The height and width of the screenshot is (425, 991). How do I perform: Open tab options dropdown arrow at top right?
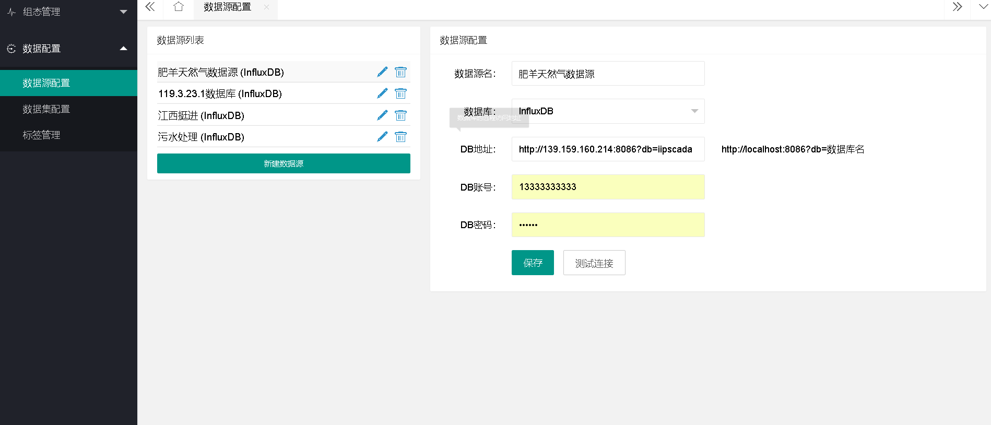[x=983, y=7]
